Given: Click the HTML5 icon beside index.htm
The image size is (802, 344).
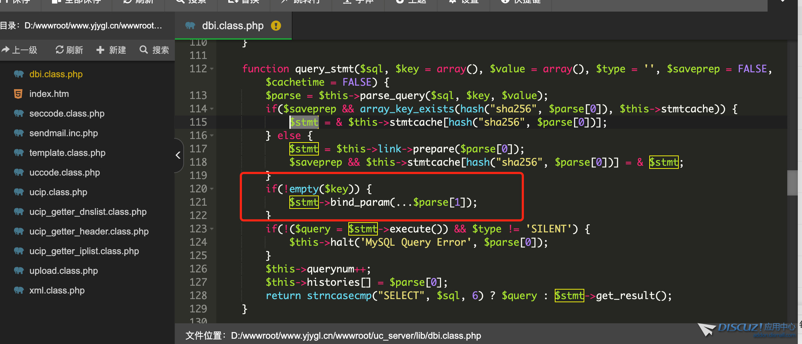Looking at the screenshot, I should click(18, 94).
